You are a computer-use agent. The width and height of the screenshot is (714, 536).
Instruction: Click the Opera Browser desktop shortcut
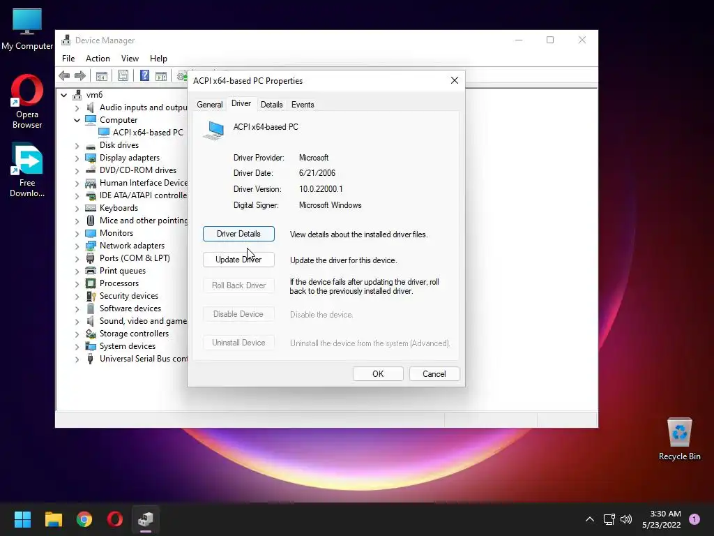pyautogui.click(x=27, y=101)
